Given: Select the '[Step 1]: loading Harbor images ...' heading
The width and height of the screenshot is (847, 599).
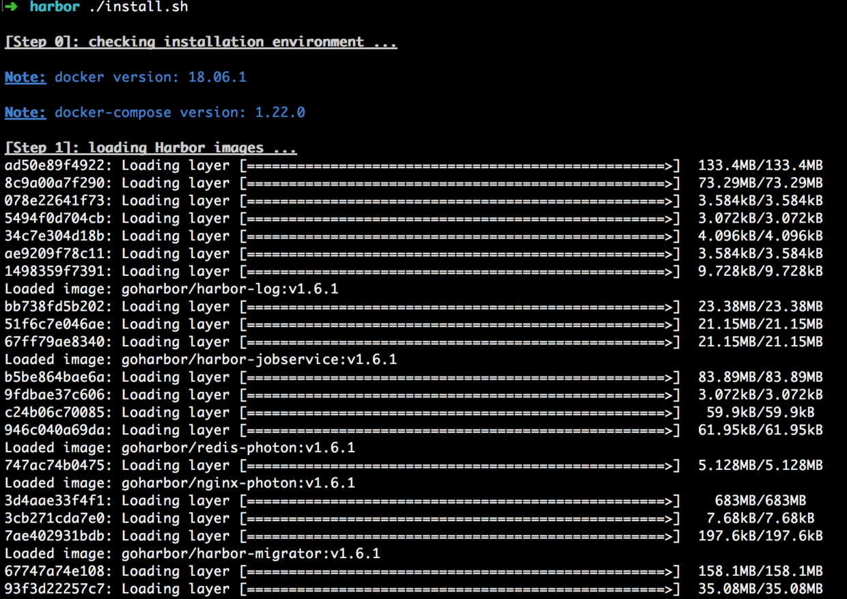Looking at the screenshot, I should [150, 148].
